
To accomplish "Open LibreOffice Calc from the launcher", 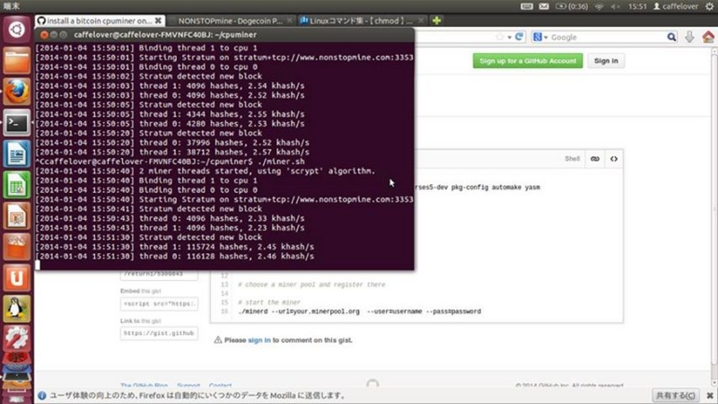I will pyautogui.click(x=16, y=185).
